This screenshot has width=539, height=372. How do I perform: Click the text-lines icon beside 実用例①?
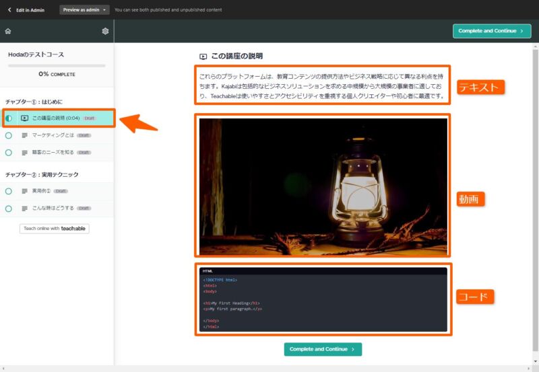click(24, 191)
